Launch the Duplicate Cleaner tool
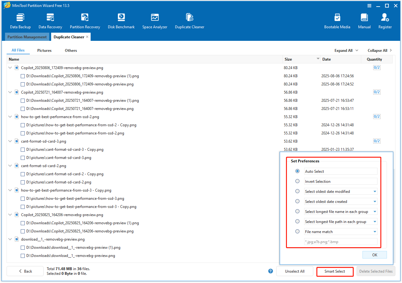The width and height of the screenshot is (402, 283). tap(189, 20)
